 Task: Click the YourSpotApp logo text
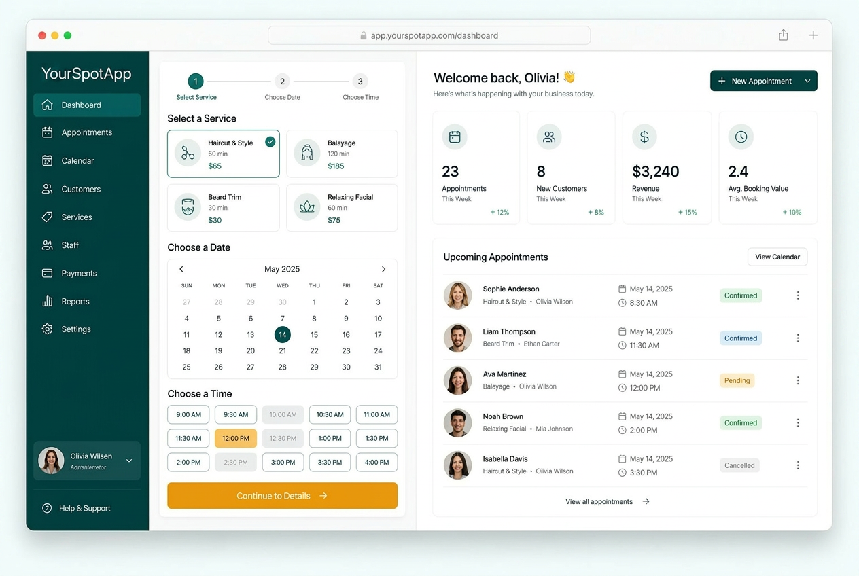click(86, 73)
